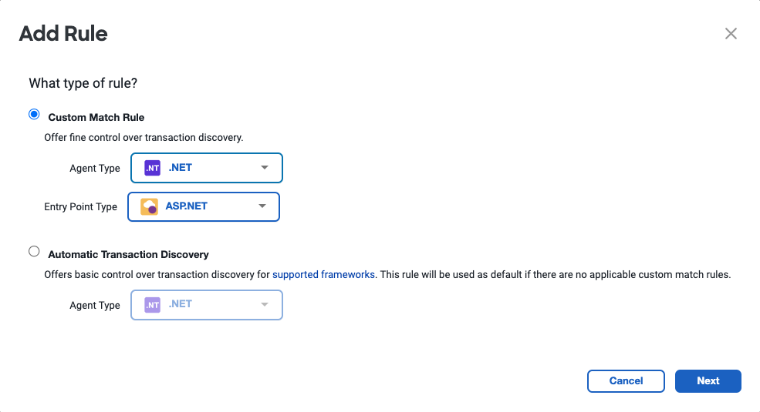The width and height of the screenshot is (760, 412).
Task: Expand the Custom Match Agent Type dropdown arrow
Action: click(x=265, y=168)
